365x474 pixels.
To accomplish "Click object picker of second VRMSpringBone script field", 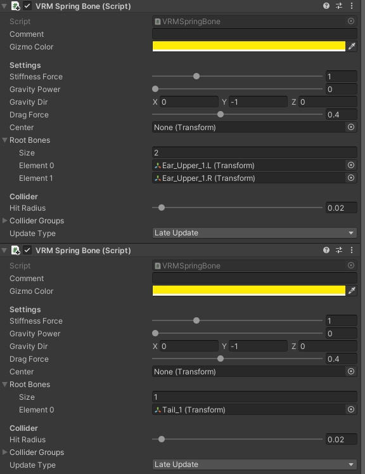I will (351, 265).
